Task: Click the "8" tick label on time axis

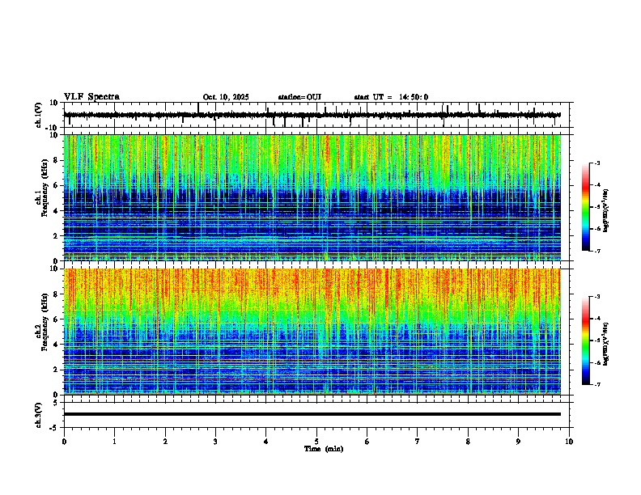Action: pyautogui.click(x=468, y=442)
